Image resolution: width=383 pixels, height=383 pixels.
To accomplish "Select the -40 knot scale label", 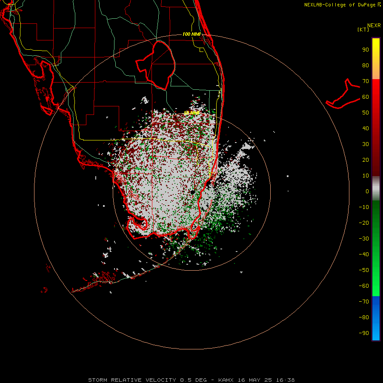I will 364,254.
